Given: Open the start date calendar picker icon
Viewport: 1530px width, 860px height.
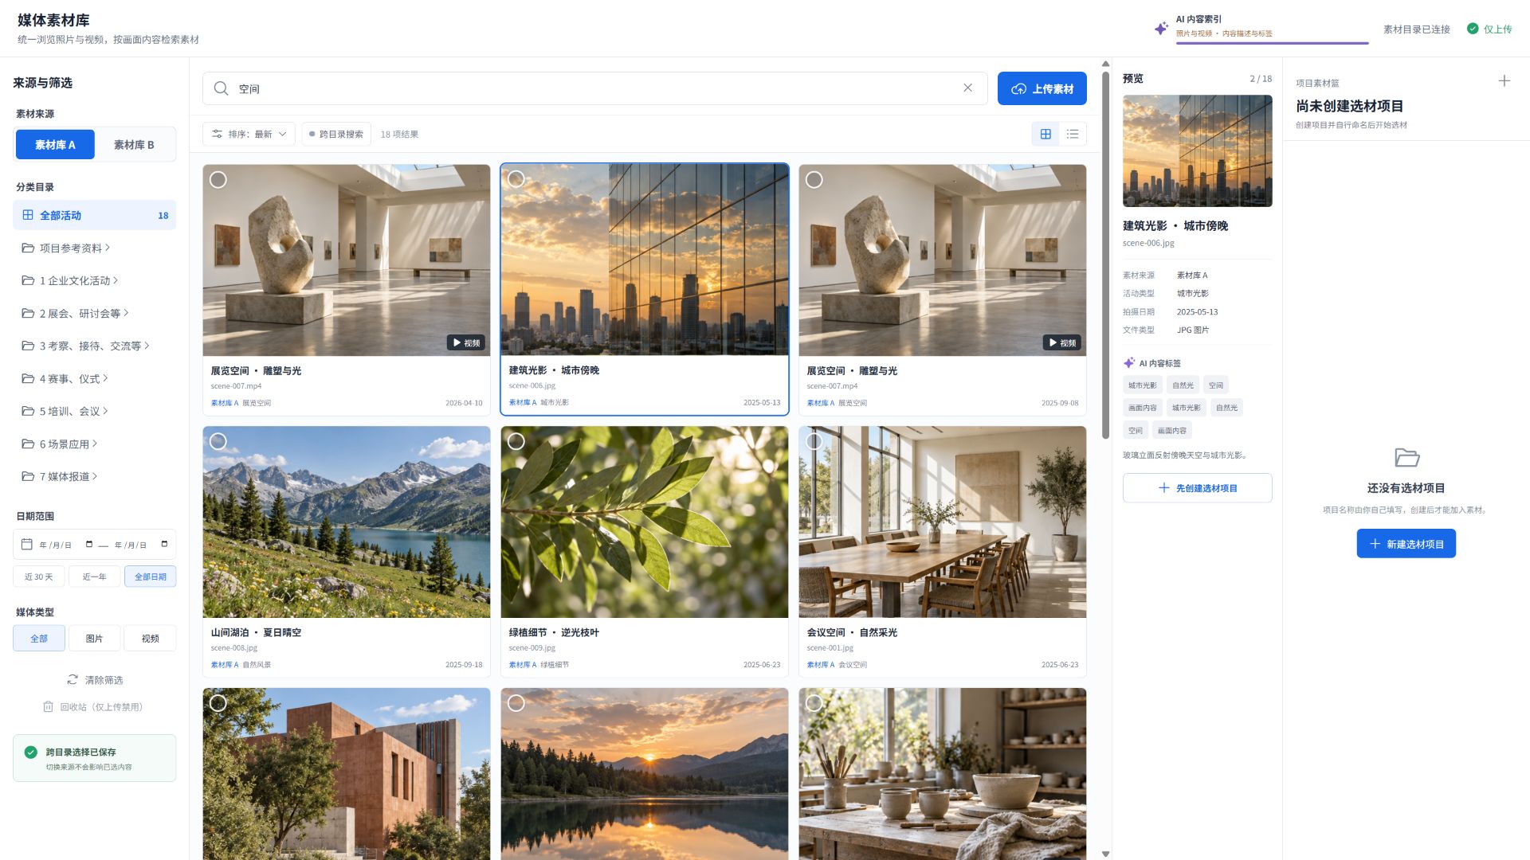Looking at the screenshot, I should click(x=88, y=545).
